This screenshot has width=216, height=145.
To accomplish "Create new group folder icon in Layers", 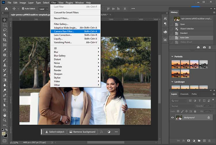I will pos(199,141).
